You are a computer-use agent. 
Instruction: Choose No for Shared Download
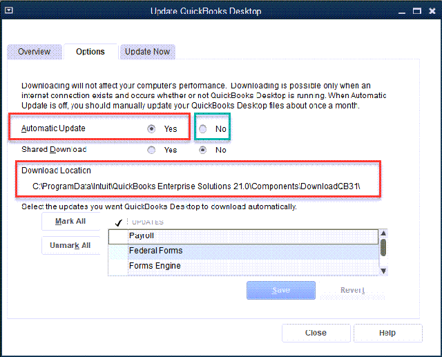pyautogui.click(x=202, y=150)
